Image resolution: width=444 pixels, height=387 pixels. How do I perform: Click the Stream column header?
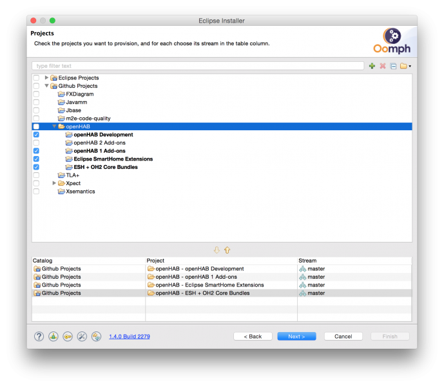pyautogui.click(x=354, y=261)
